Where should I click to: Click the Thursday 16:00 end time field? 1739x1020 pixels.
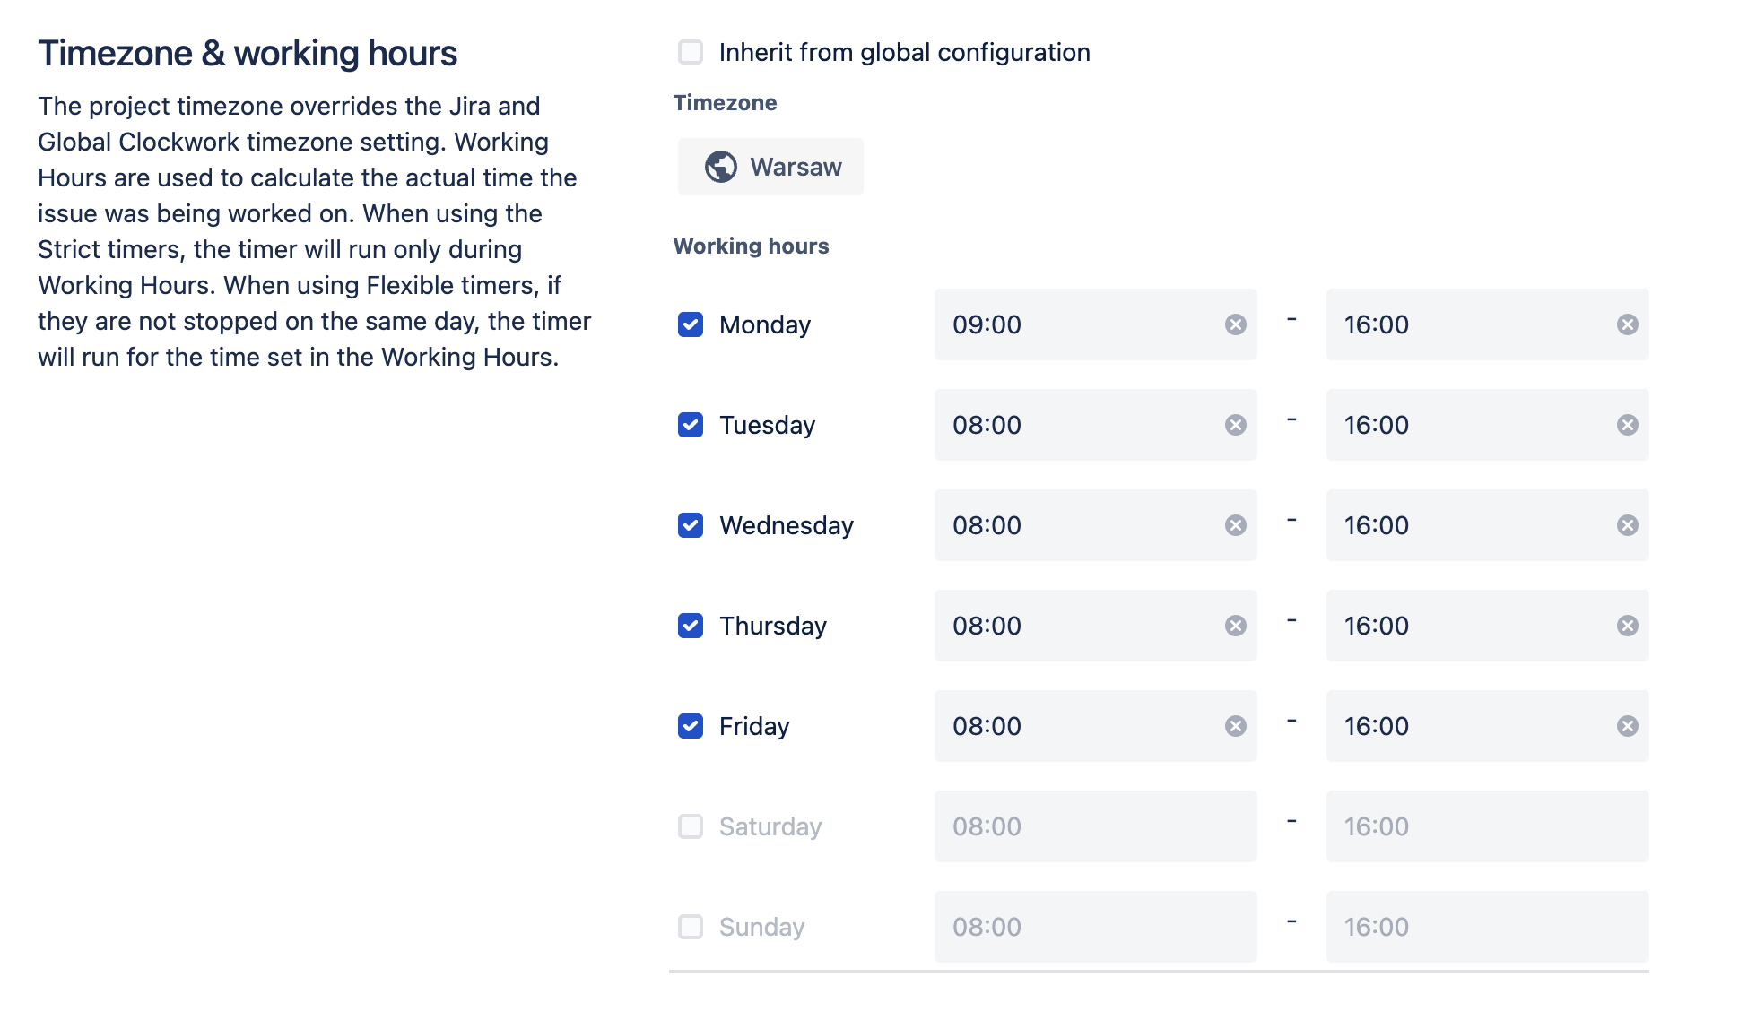[x=1471, y=626]
